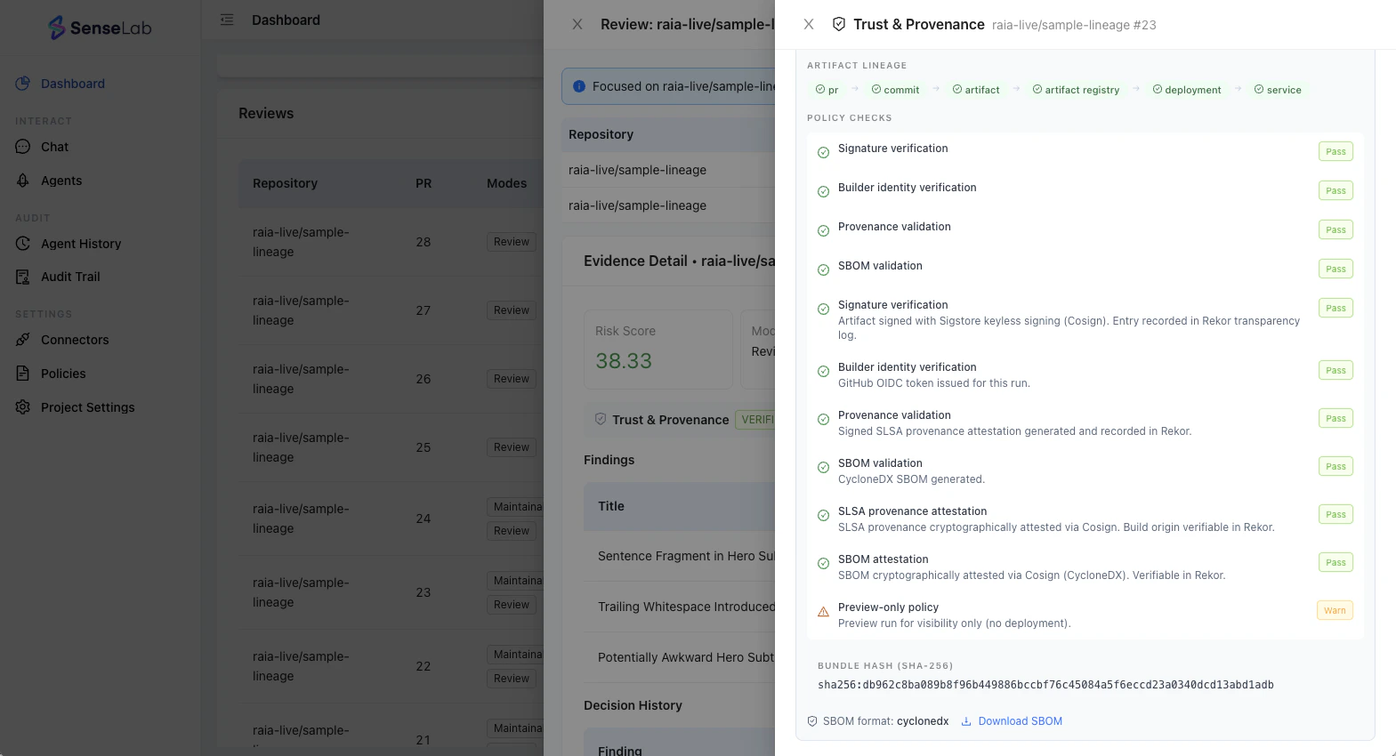Close the Trust & Provenance panel
Screen dimensions: 1396x756
(809, 24)
